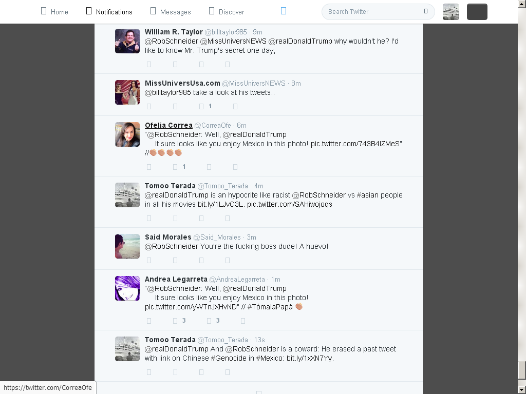Open MissUniversUsa.com's avatar

(127, 92)
